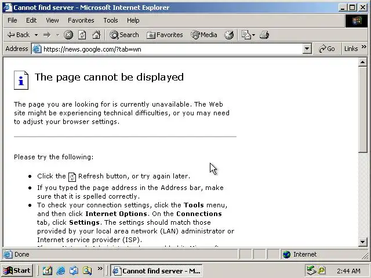Screen dimensions: 371x278
Task: Go to the Home page icon
Action: click(96, 35)
